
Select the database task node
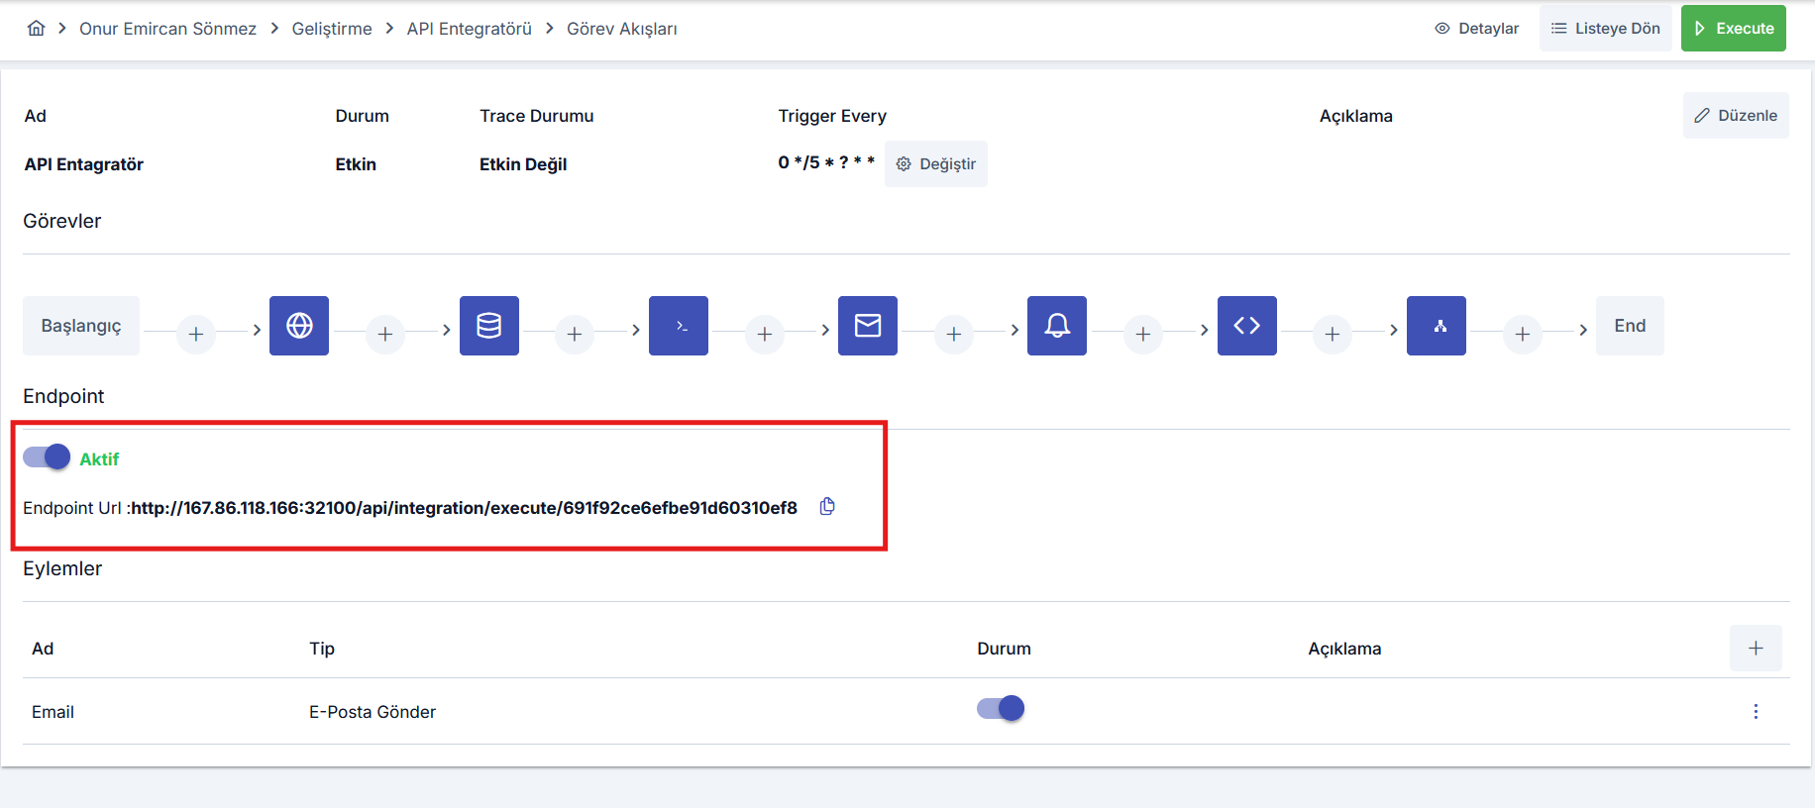489,326
